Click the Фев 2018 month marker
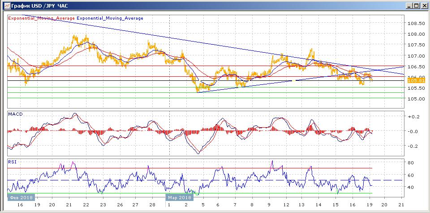The width and height of the screenshot is (430, 213). click(x=21, y=196)
